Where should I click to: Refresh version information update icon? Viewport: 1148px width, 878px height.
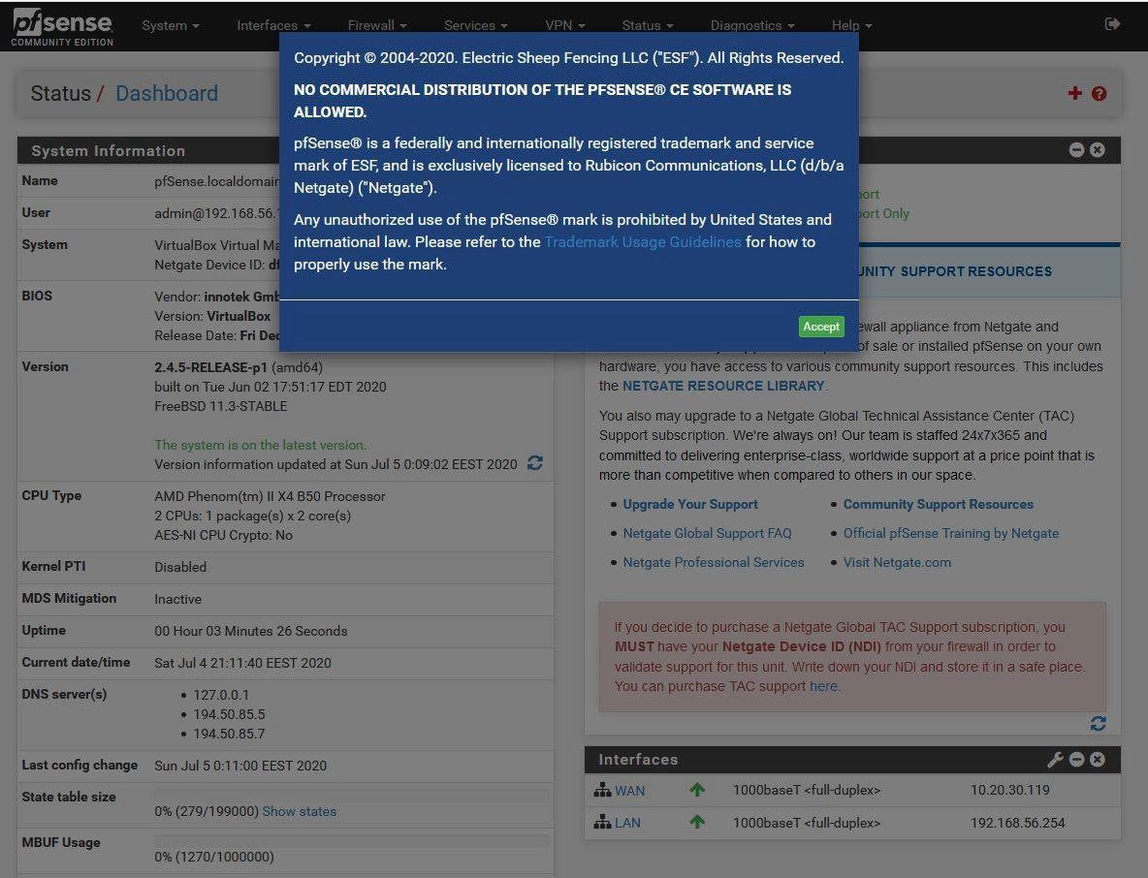click(x=535, y=463)
